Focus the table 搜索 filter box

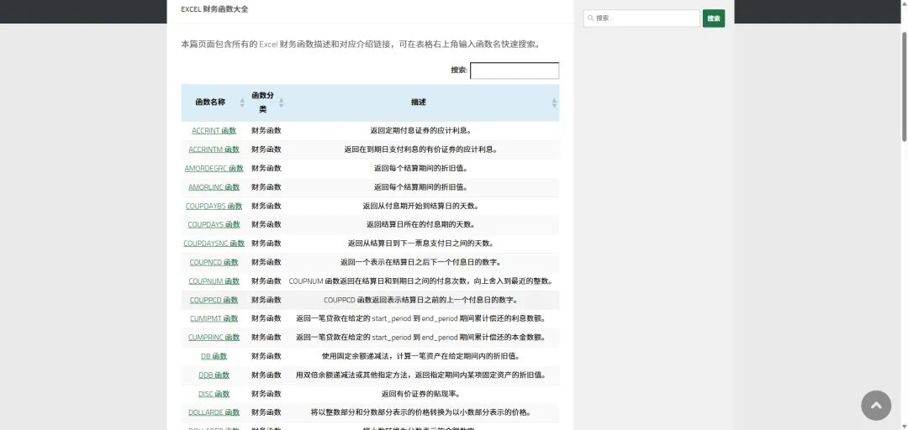pos(515,71)
